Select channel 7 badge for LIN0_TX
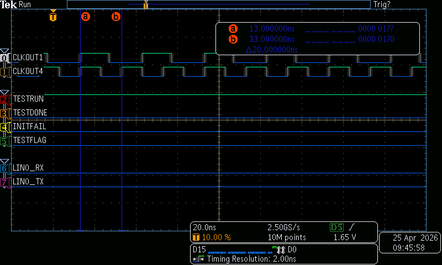Image resolution: width=442 pixels, height=265 pixels. pos(4,182)
